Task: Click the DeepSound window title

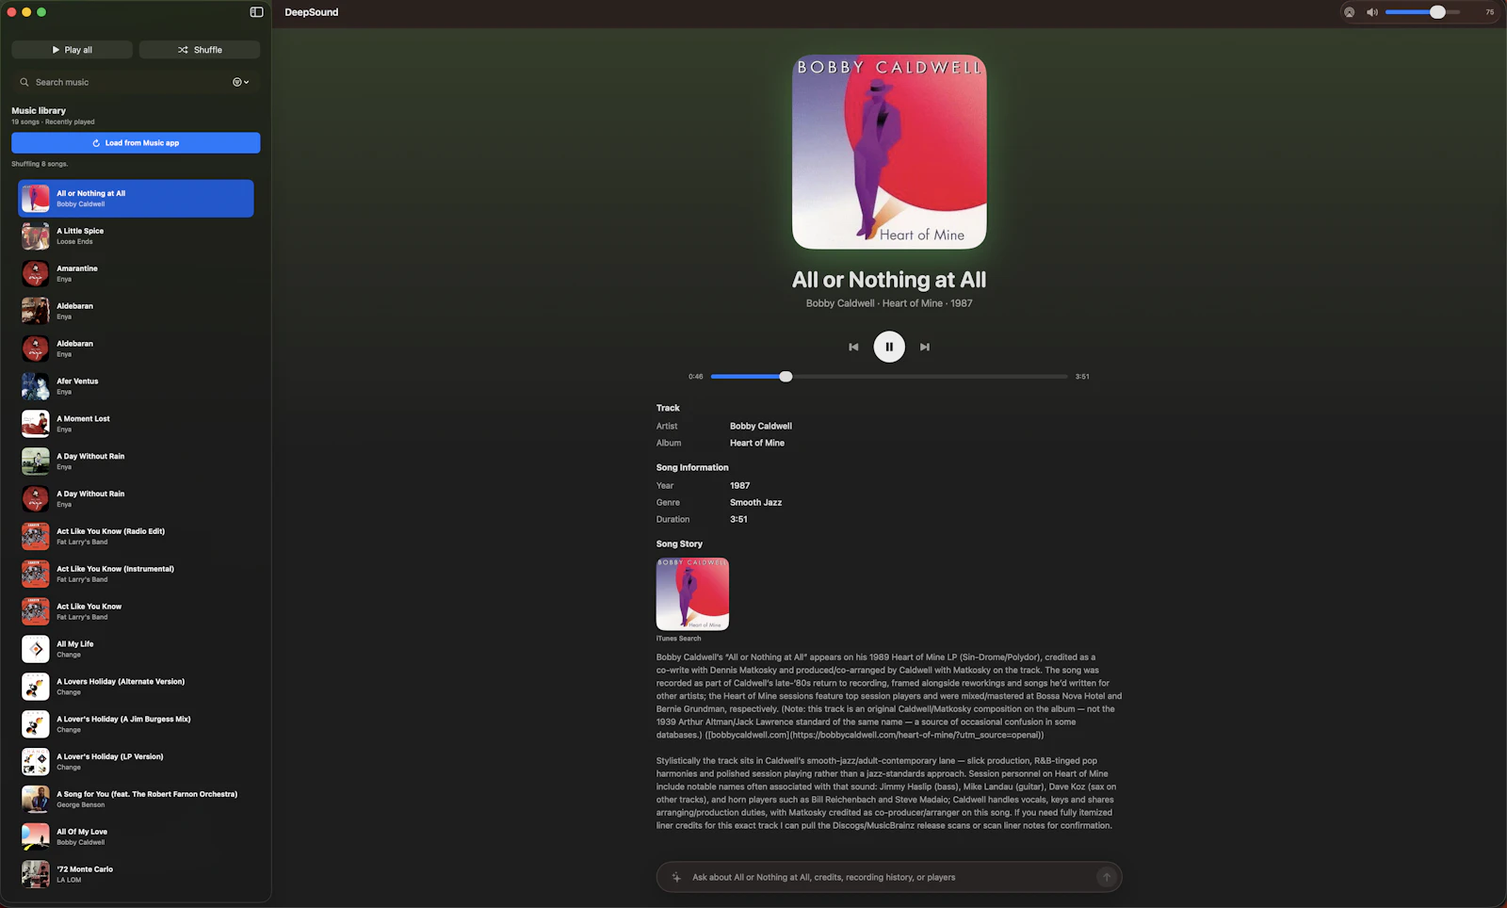Action: coord(312,12)
